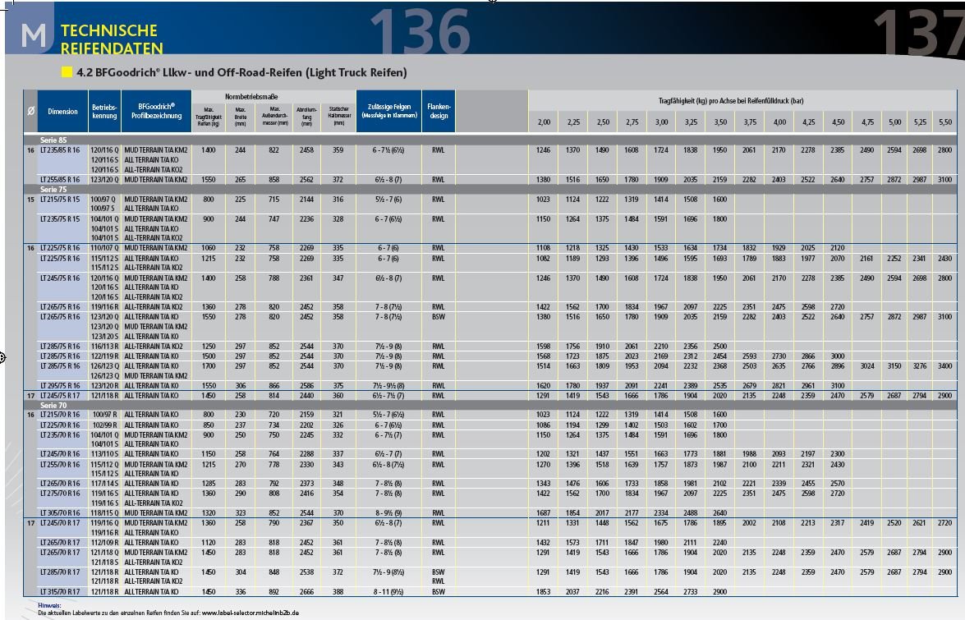965x620 pixels.
Task: Click the 5,50 bar pressure column header
Action: coord(944,122)
